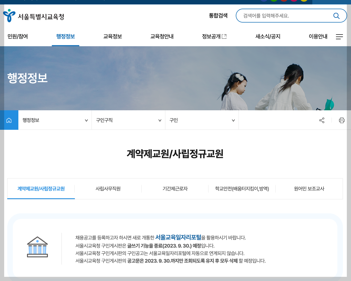This screenshot has width=351, height=281.
Task: Open the red social media icon in the top bar
Action: [x=284, y=1]
